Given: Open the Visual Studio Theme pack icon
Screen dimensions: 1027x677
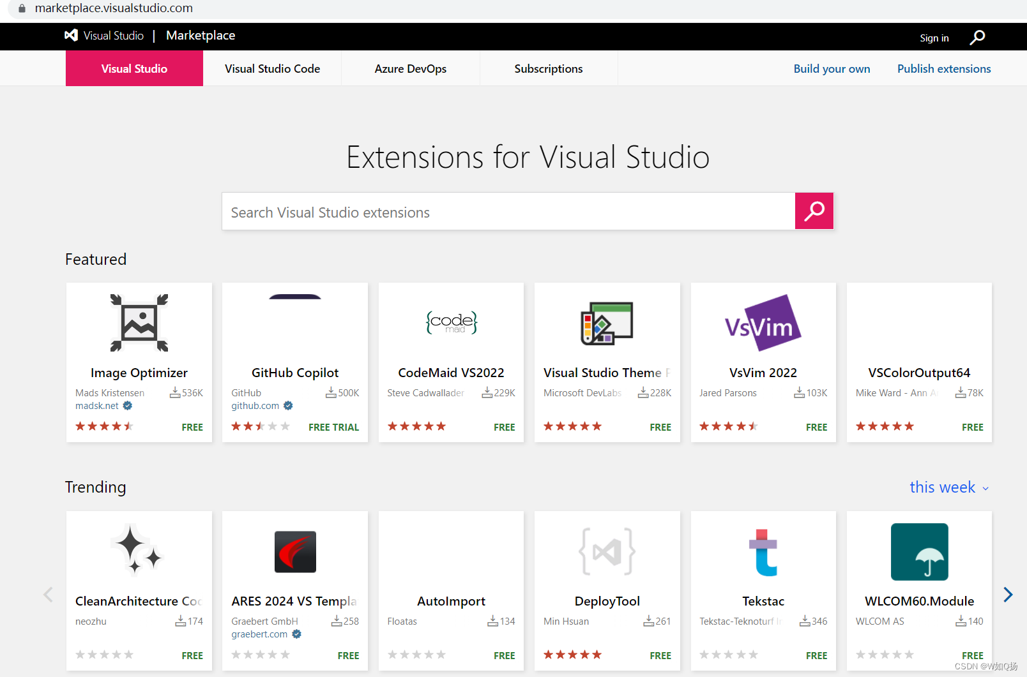Looking at the screenshot, I should coord(607,324).
